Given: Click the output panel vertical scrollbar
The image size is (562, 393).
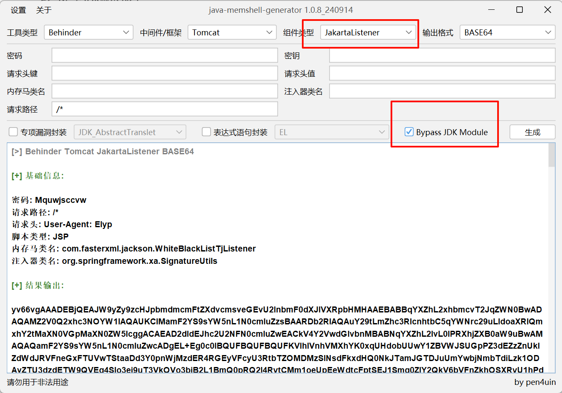Looking at the screenshot, I should (x=552, y=256).
